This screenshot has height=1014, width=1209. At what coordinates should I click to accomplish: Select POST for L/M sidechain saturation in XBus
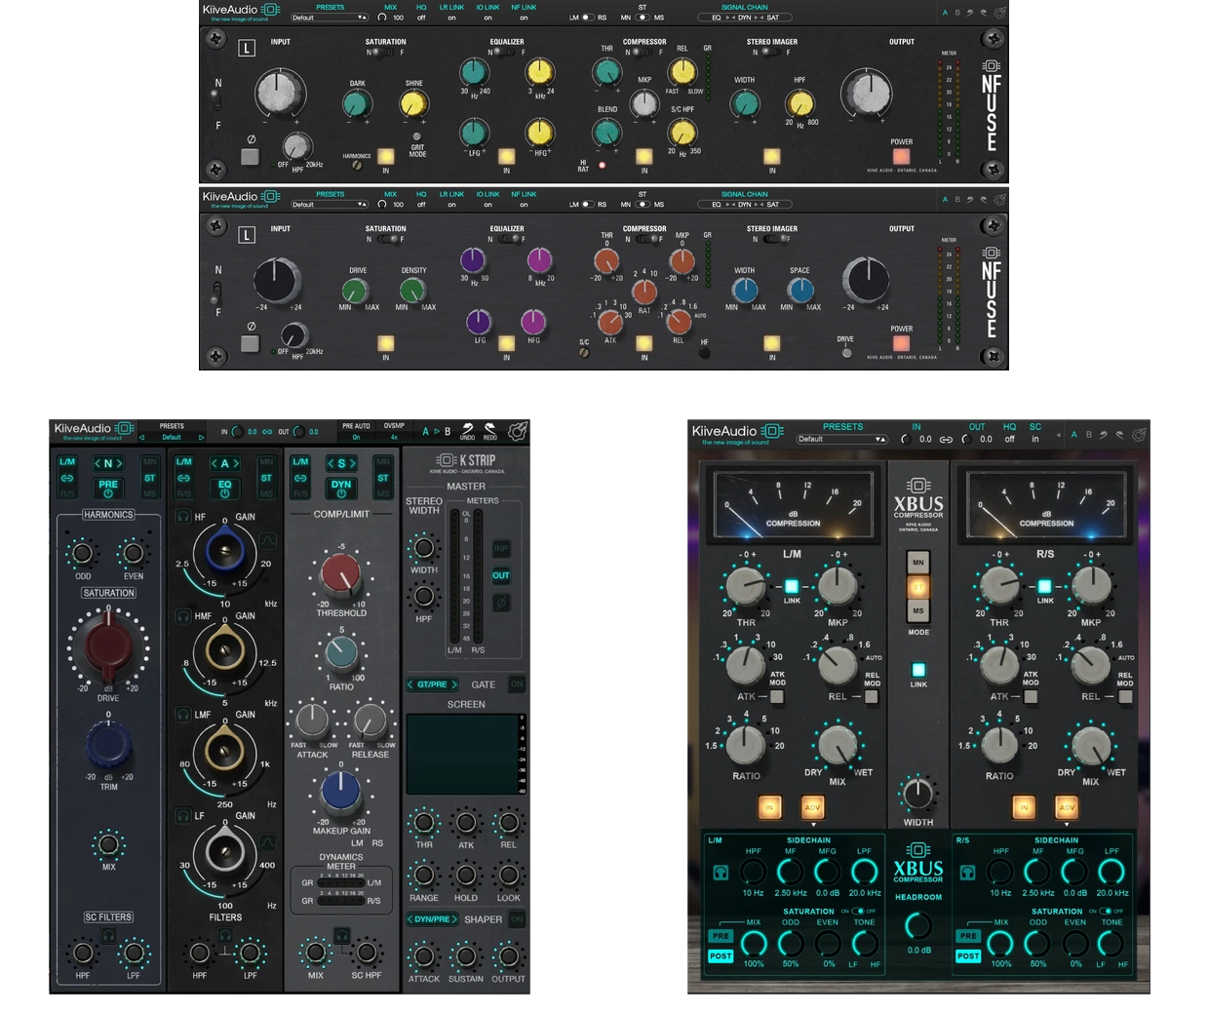pyautogui.click(x=721, y=956)
